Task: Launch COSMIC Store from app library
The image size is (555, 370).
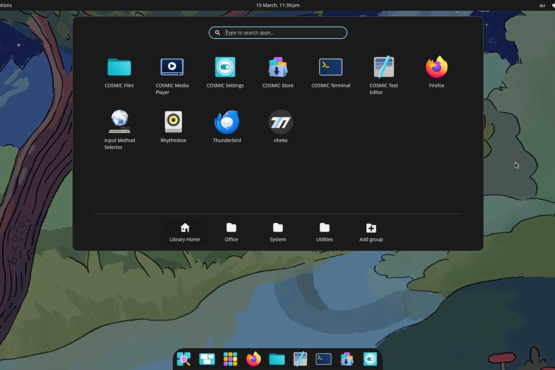Action: click(278, 72)
